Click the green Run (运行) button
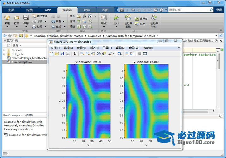Image resolution: width=226 pixels, height=158 pixels. click(116, 17)
